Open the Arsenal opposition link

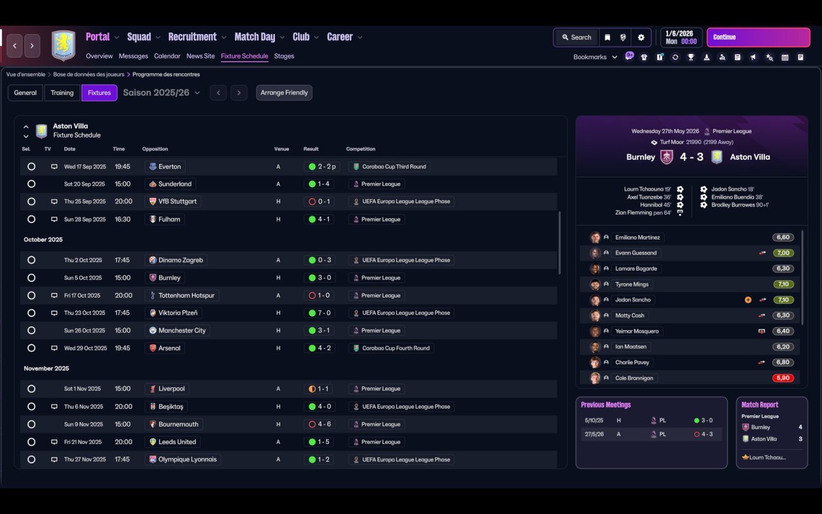click(164, 348)
